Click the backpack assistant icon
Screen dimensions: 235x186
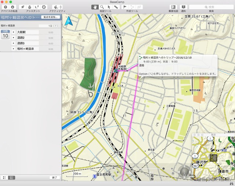pos(30,7)
